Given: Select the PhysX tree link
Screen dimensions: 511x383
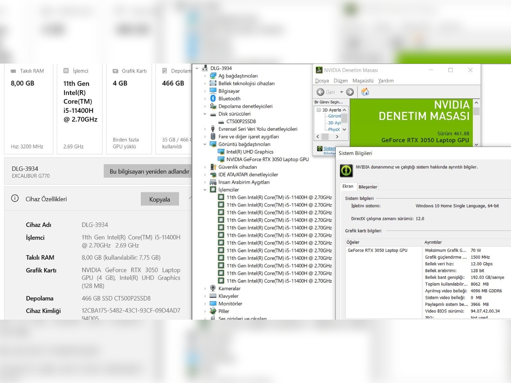Looking at the screenshot, I should (334, 129).
